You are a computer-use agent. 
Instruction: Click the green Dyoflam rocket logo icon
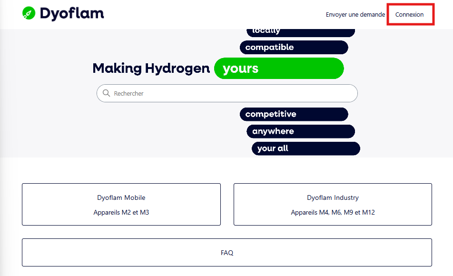point(29,13)
